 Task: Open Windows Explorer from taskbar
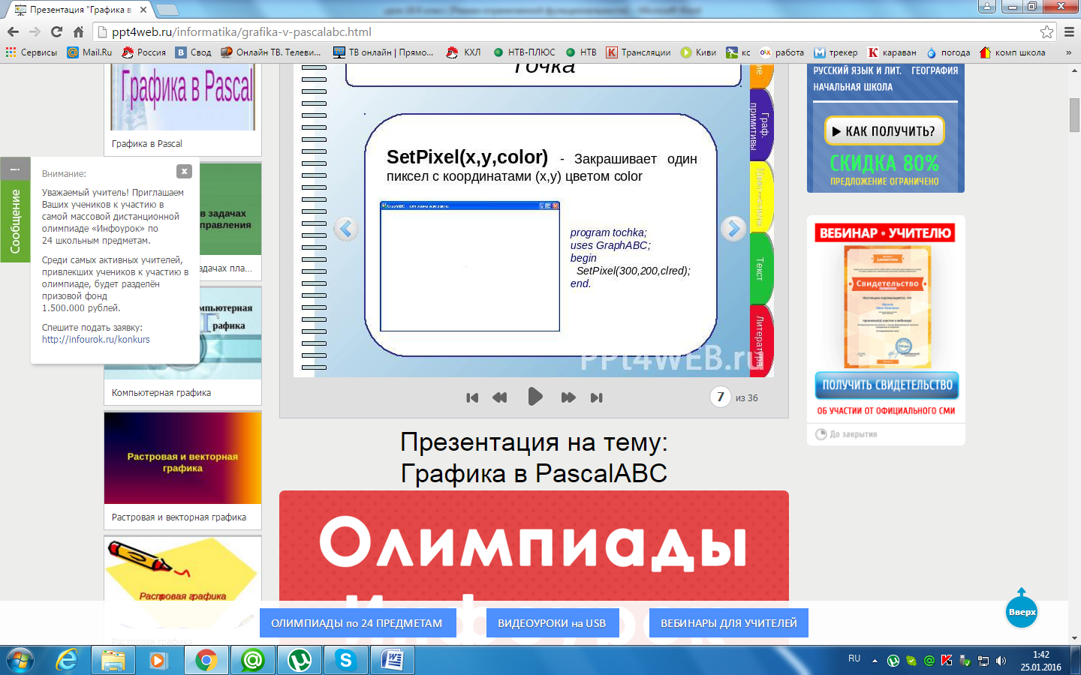[x=113, y=660]
